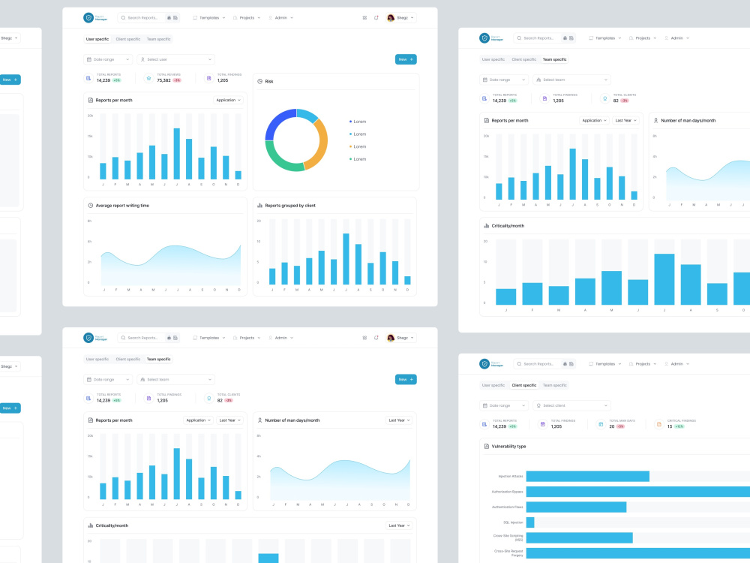Switch to Team specific tab in top-center dashboard

158,39
